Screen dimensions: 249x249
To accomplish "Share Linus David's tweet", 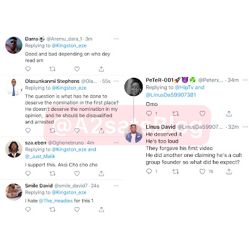I will (x=229, y=171).
